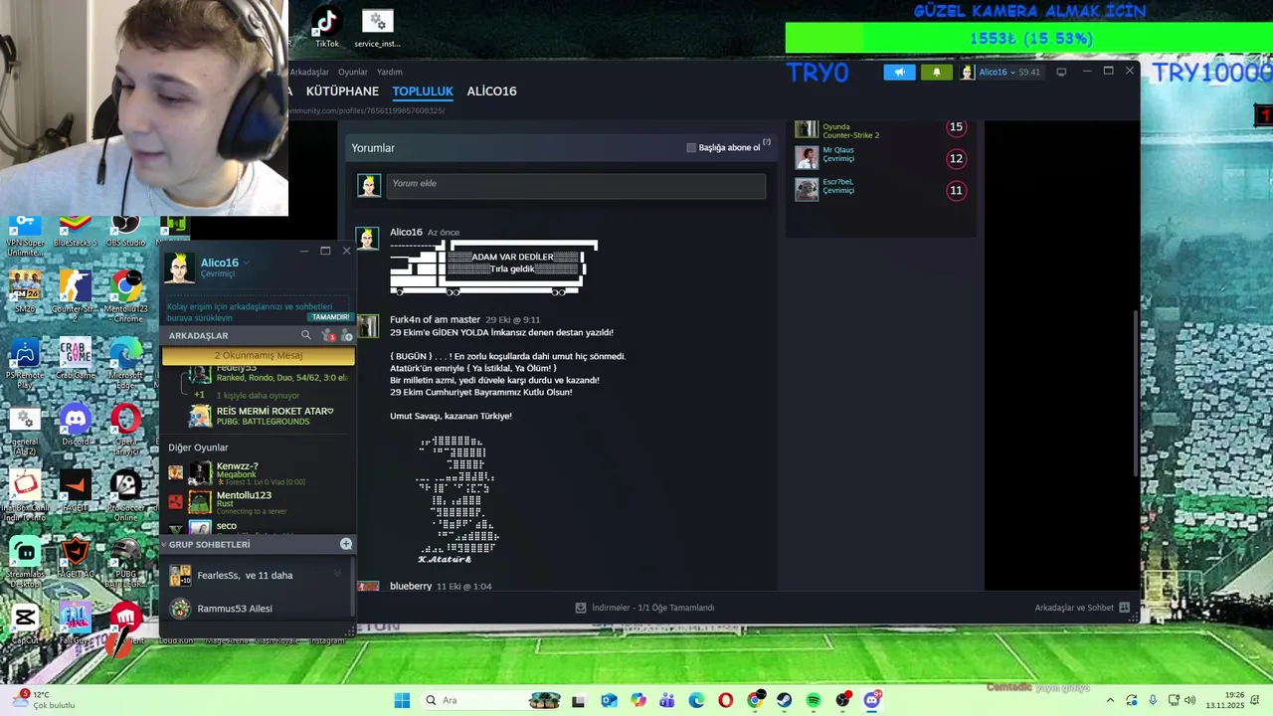Viewport: 1273px width, 716px height.
Task: Open pending friend requests icon with badge
Action: [327, 336]
